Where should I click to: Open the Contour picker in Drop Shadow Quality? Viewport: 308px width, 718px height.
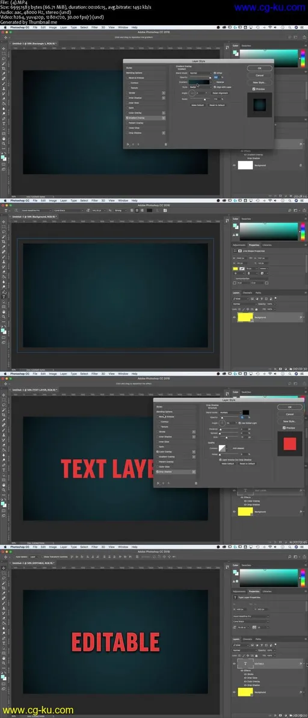click(223, 448)
